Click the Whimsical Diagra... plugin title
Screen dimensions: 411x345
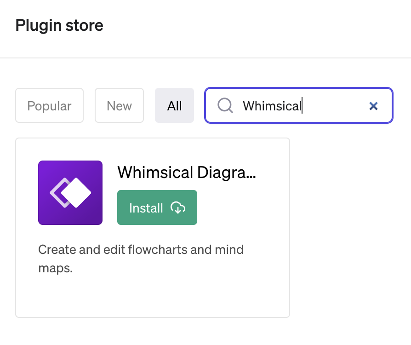(x=187, y=172)
